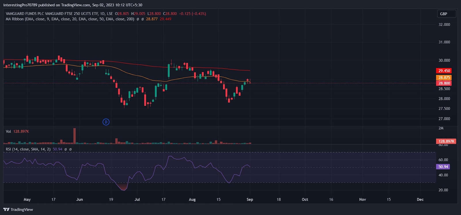Viewport: 461px width, 215px height.
Task: Open the GBP currency selector
Action: click(x=446, y=14)
